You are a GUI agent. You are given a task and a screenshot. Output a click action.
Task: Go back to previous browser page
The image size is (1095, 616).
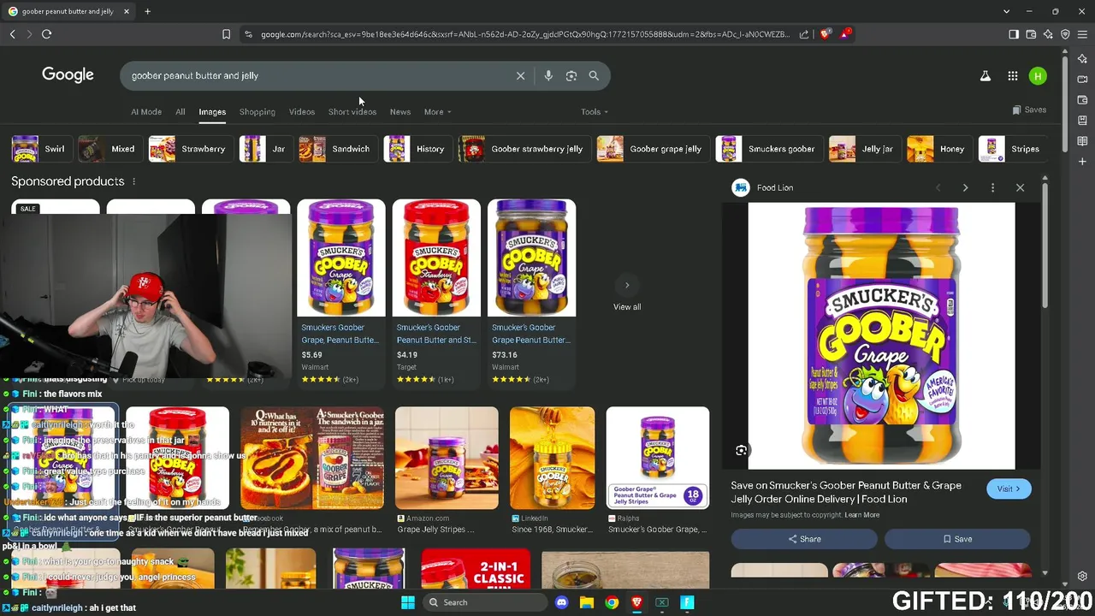pos(12,34)
